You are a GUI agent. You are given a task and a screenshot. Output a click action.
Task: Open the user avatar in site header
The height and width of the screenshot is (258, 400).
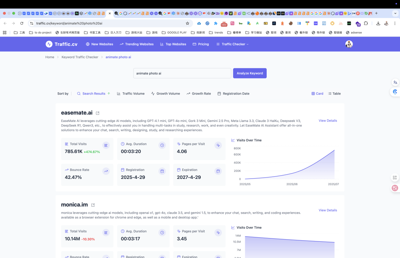point(349,44)
